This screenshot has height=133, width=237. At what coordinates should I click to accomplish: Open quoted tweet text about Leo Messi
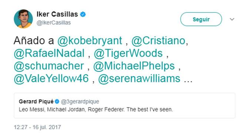[96, 109]
